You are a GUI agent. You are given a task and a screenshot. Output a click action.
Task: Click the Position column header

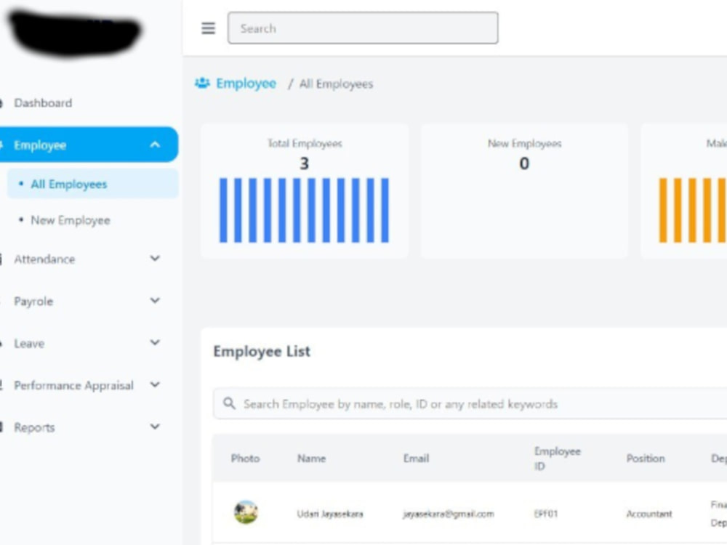646,459
